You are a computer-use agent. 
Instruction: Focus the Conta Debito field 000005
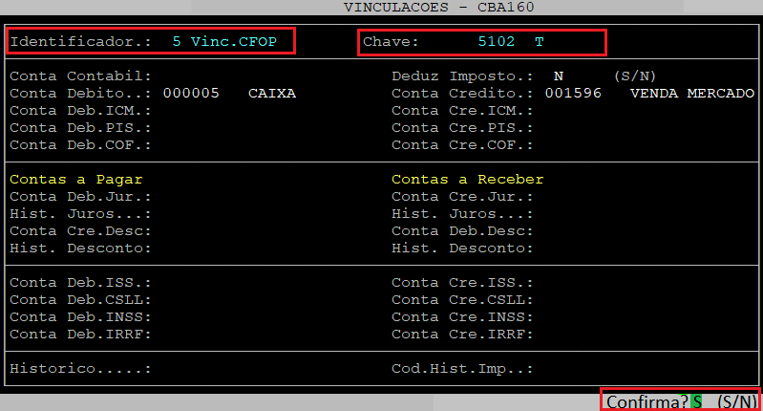tap(191, 94)
